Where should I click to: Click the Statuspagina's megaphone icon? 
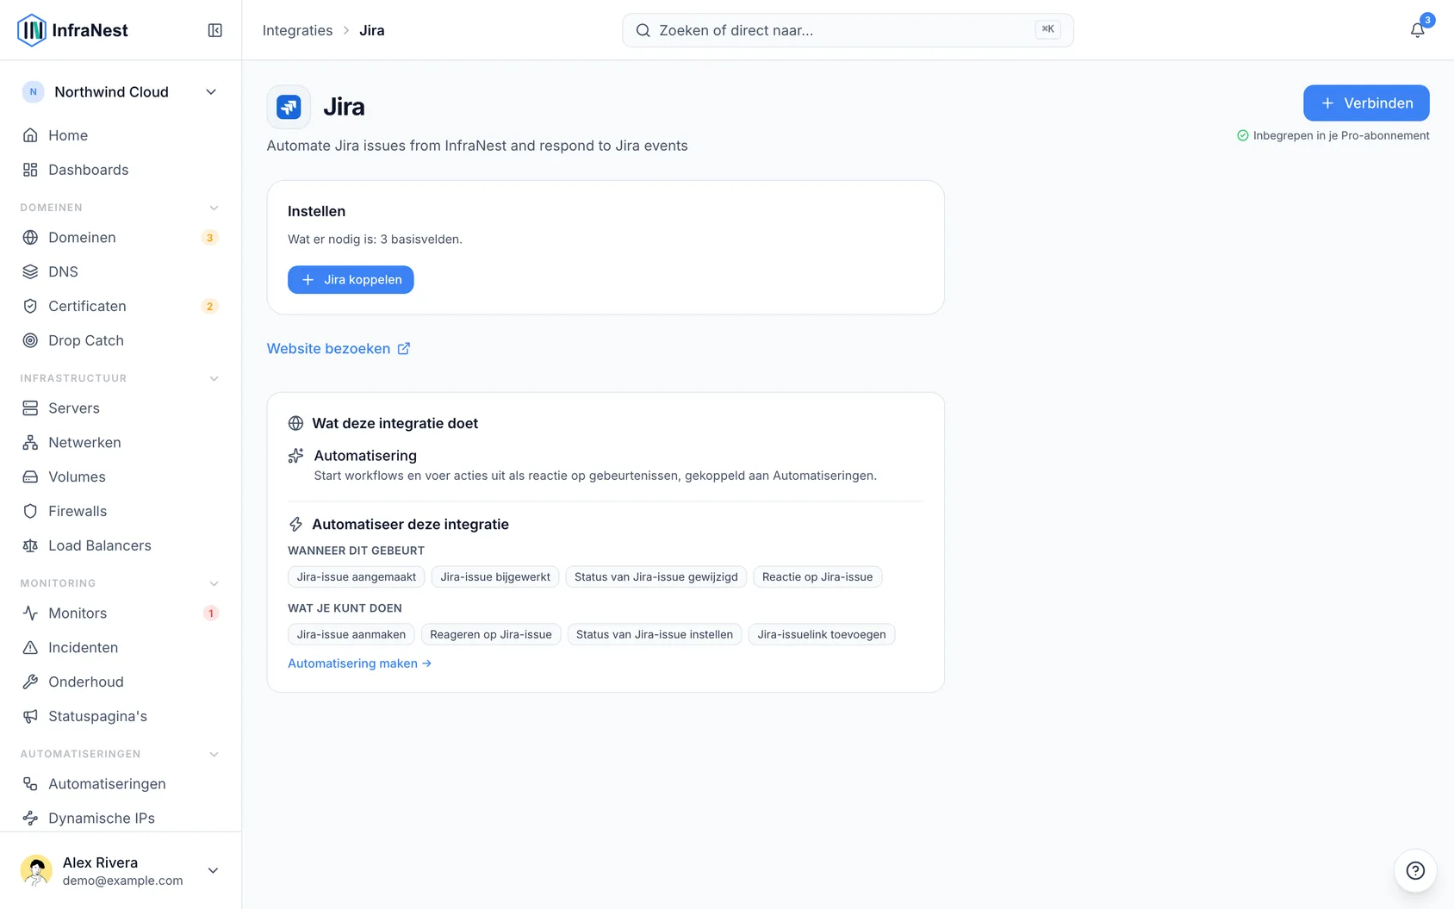tap(30, 716)
